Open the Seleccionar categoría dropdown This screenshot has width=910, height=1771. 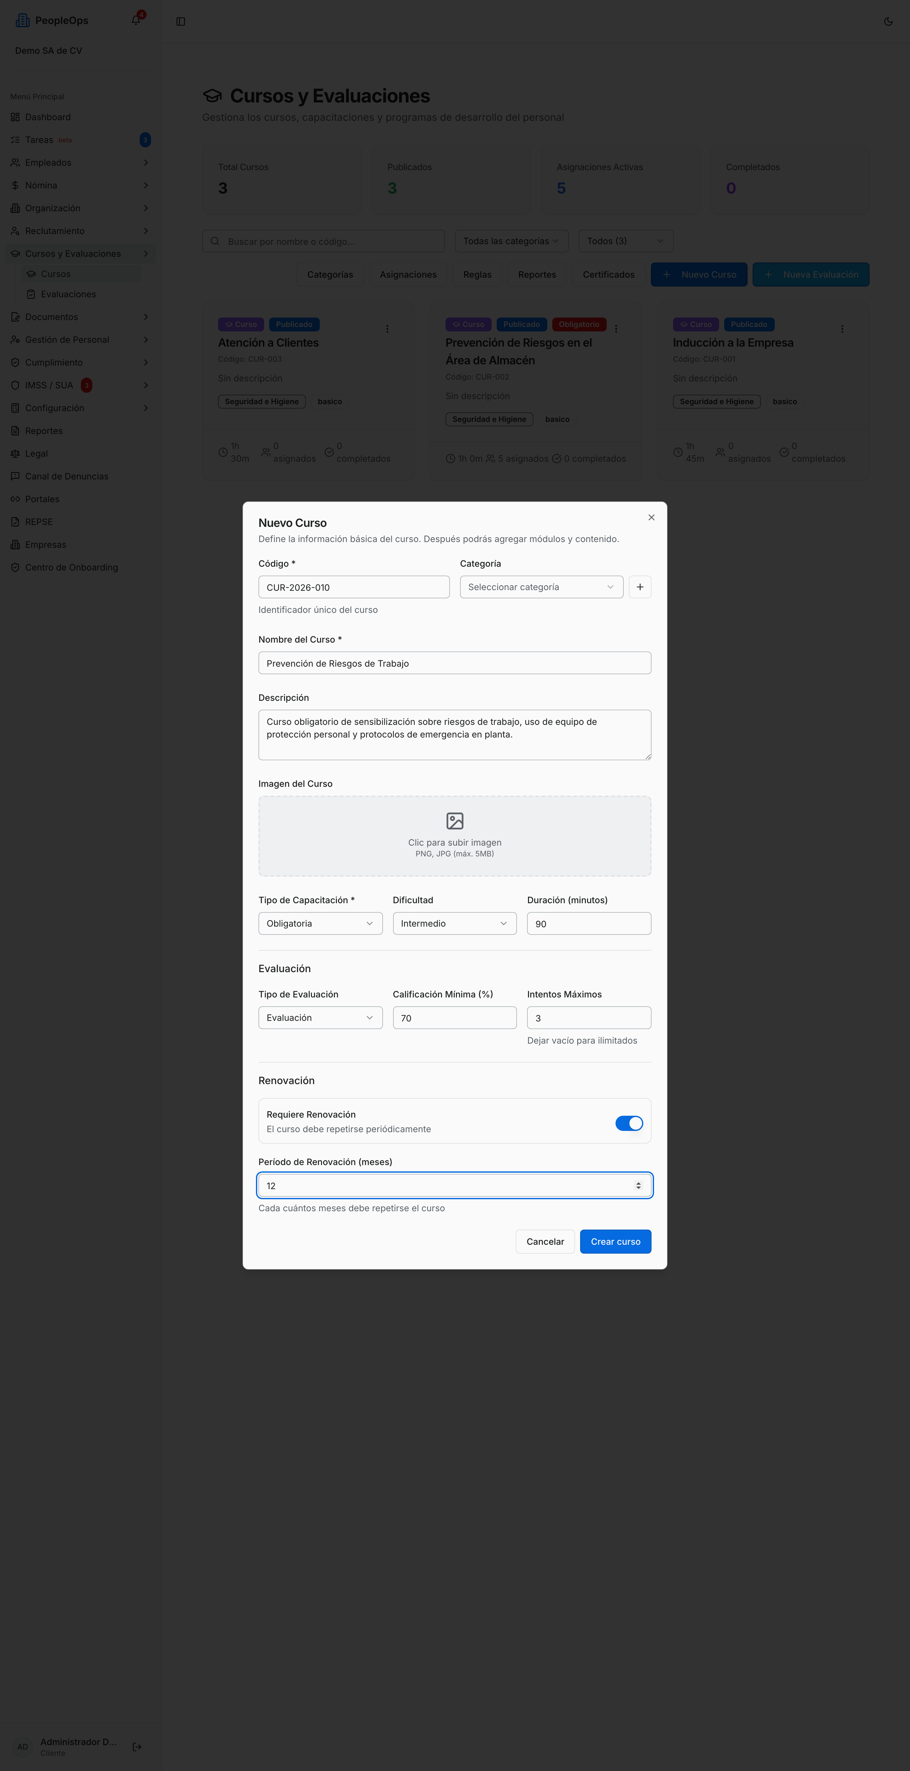(x=541, y=587)
